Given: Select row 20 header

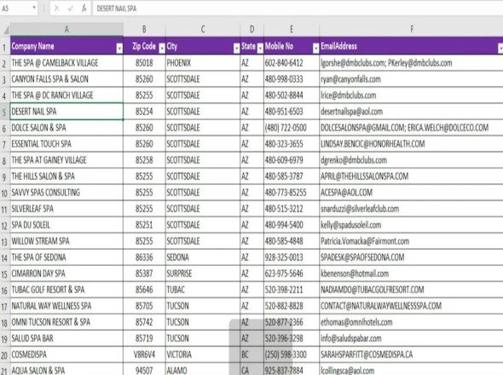Looking at the screenshot, I should [x=5, y=355].
